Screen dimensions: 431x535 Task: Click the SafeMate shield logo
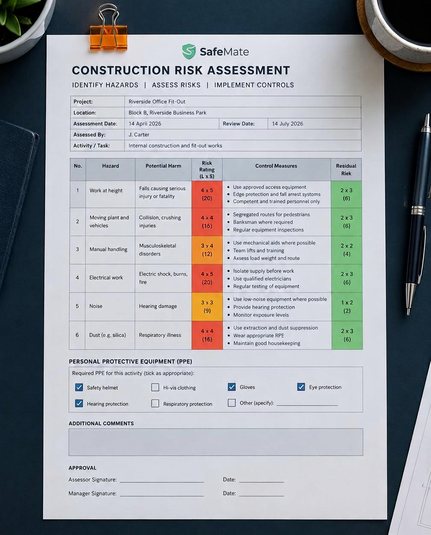pyautogui.click(x=189, y=52)
